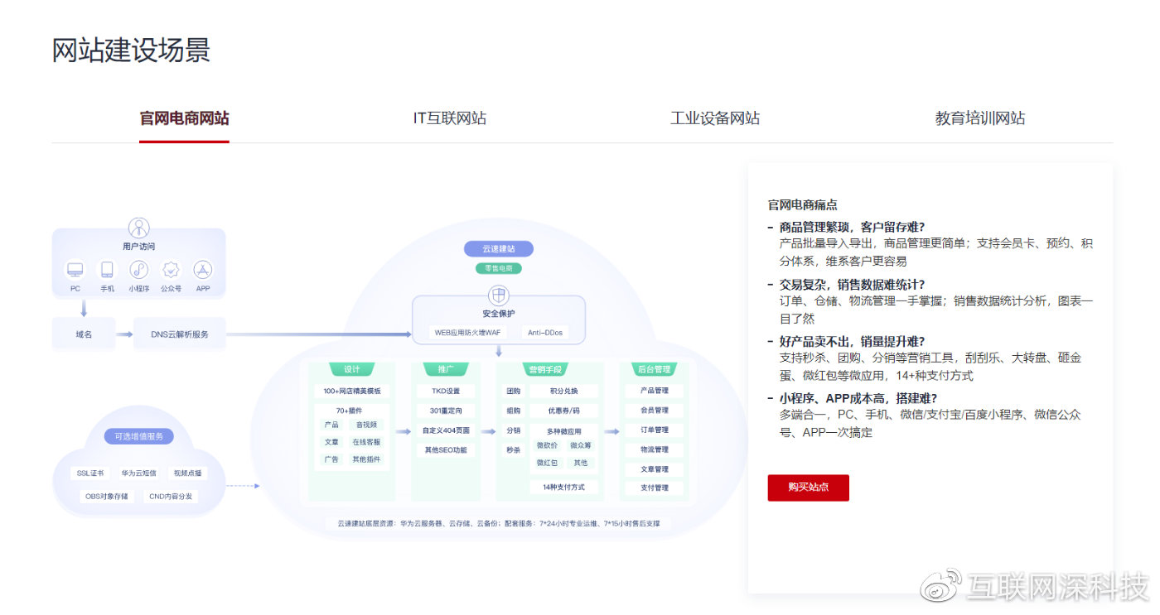Click the 支付管理 item

pos(655,488)
